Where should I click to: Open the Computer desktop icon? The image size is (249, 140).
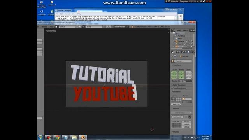point(42,13)
